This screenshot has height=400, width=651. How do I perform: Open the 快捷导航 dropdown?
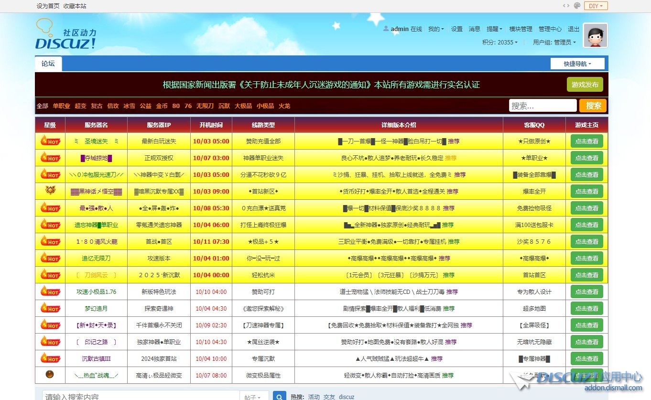pos(577,64)
